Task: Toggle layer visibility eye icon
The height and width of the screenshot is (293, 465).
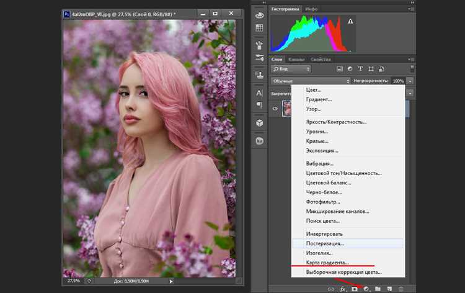Action: [x=275, y=109]
